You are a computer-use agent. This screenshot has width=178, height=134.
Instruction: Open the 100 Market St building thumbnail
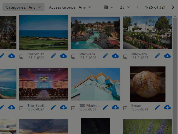[x=95, y=84]
